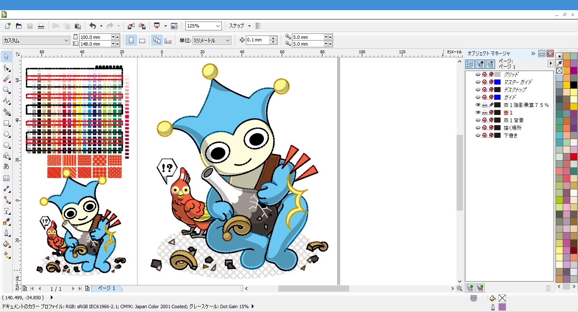This screenshot has width=578, height=312.
Task: Click the Print icon in the toolbar
Action: [41, 26]
